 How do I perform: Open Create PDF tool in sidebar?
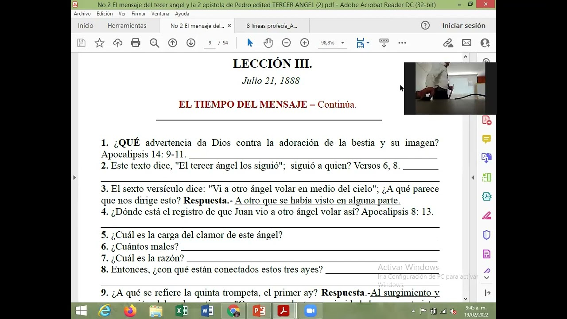pos(486,121)
